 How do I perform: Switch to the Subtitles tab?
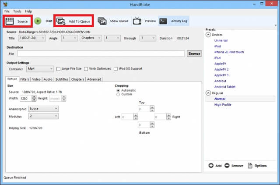(62, 79)
